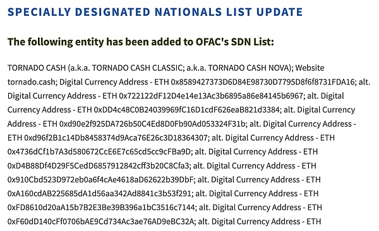Click the 'TORNADO CASH NOVA' alias text
Screen dimensions: 379x231
(249, 68)
